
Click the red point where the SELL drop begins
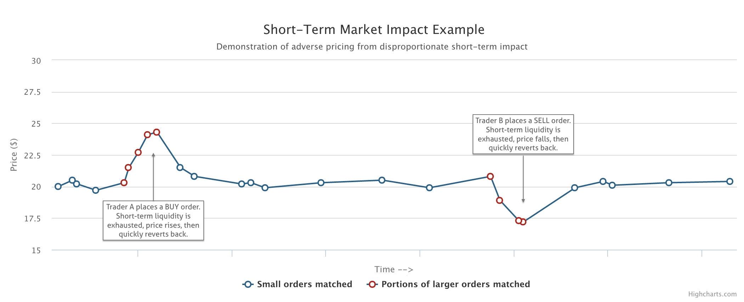(x=490, y=176)
